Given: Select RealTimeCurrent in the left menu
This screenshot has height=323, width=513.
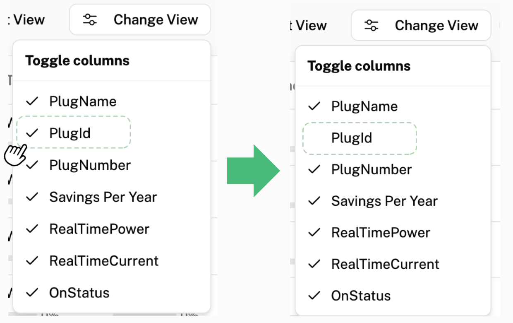Looking at the screenshot, I should 103,261.
